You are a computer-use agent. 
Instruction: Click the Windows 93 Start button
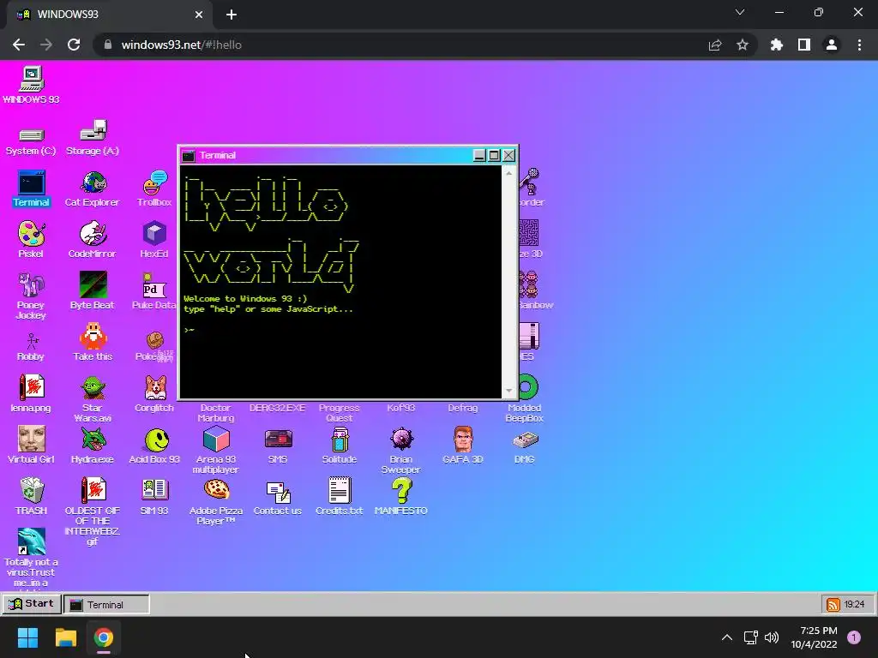pyautogui.click(x=32, y=604)
